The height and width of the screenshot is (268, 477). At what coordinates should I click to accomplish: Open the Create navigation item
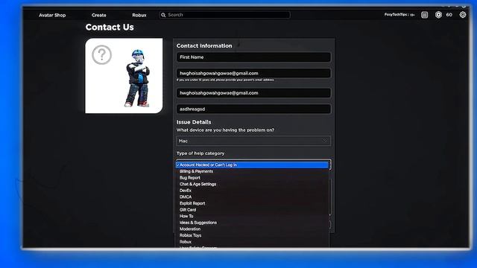(x=99, y=15)
